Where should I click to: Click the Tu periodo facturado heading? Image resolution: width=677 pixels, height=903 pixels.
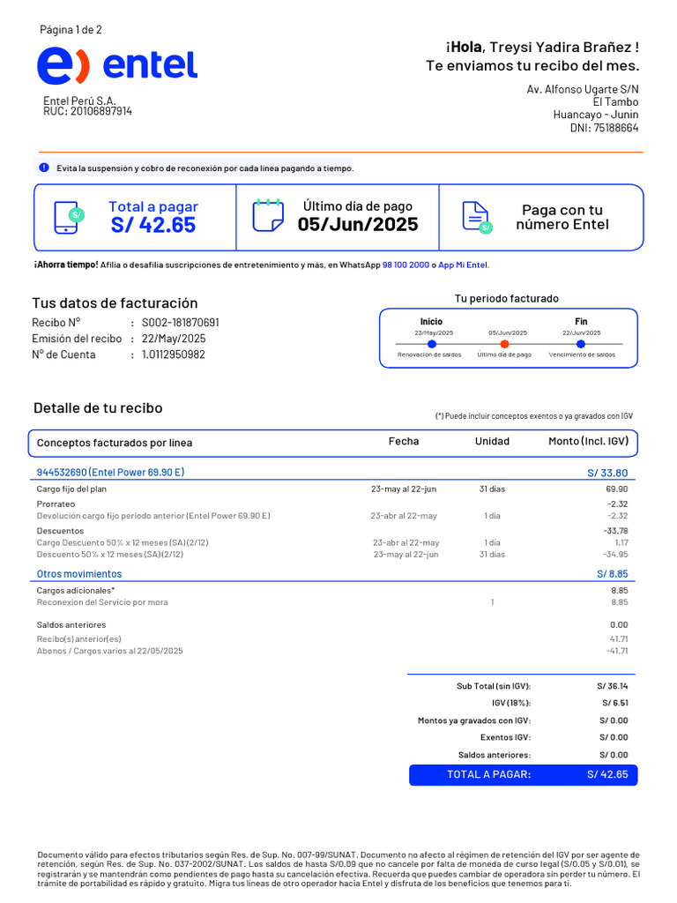tap(507, 298)
